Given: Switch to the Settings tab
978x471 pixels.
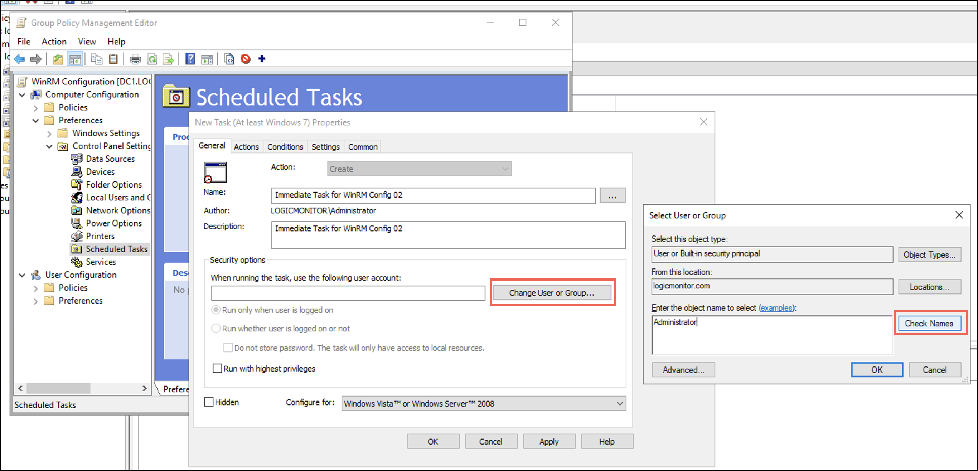Looking at the screenshot, I should [x=325, y=147].
